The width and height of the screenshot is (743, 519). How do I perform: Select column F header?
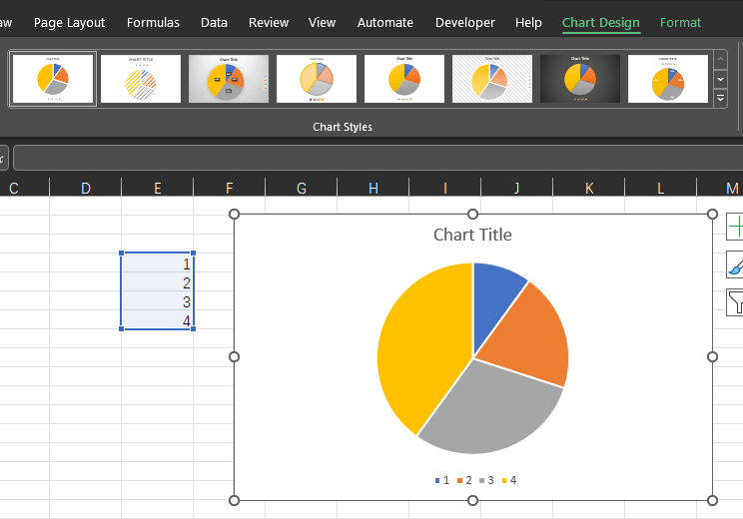pyautogui.click(x=230, y=188)
